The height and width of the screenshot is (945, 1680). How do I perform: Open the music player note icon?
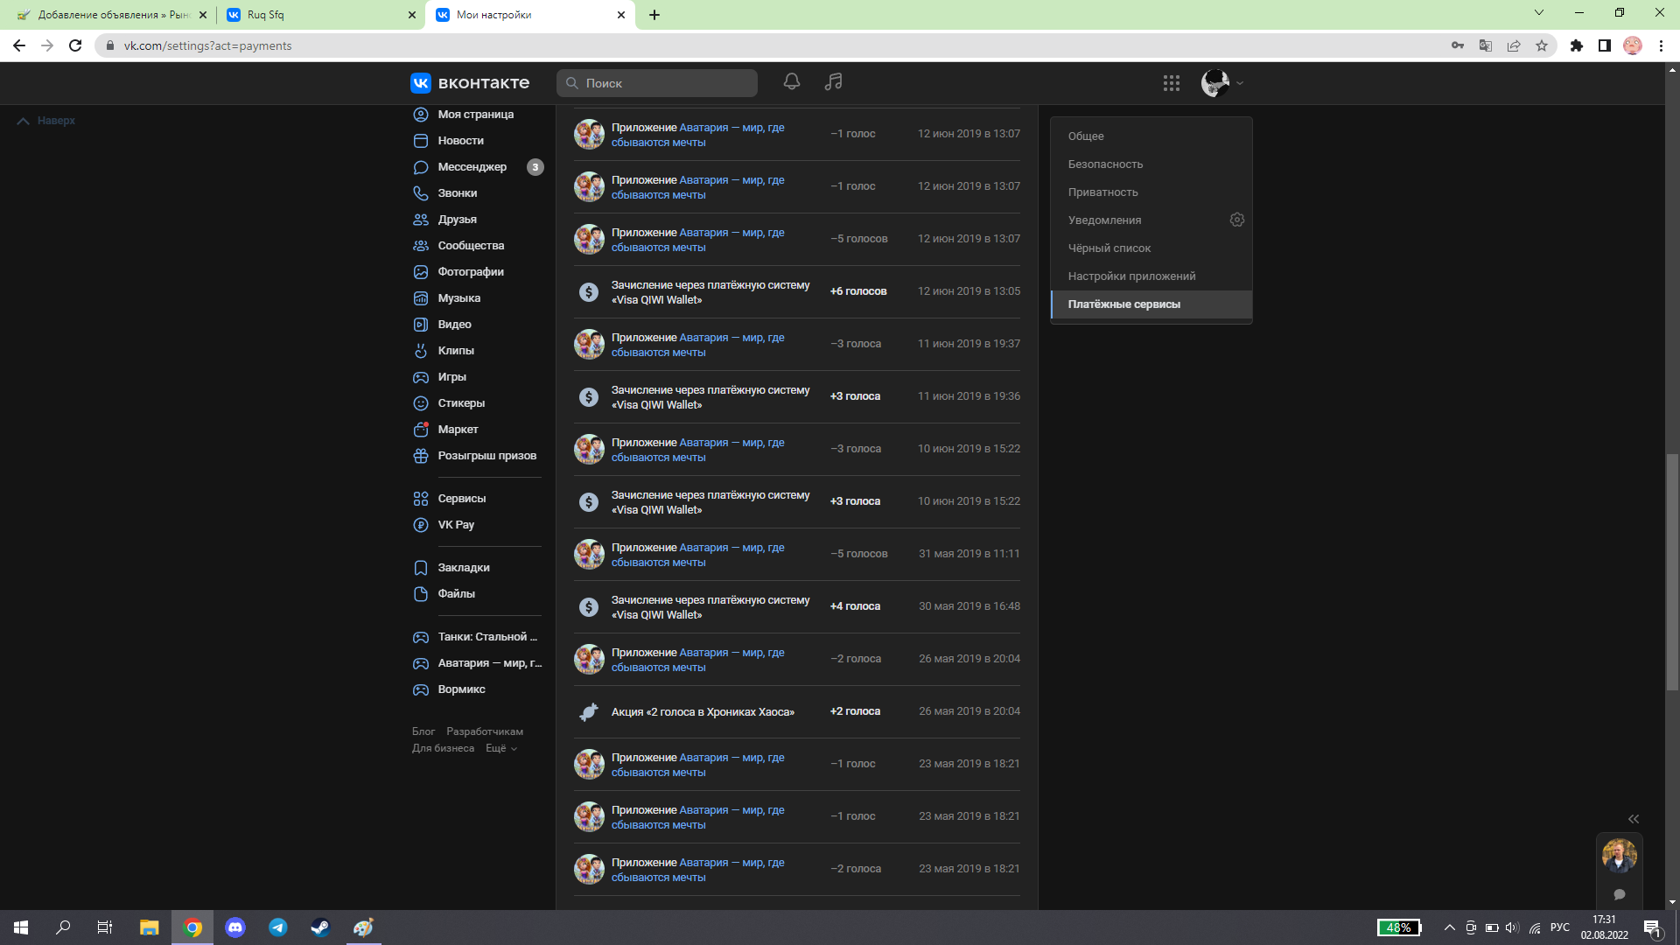pos(833,82)
